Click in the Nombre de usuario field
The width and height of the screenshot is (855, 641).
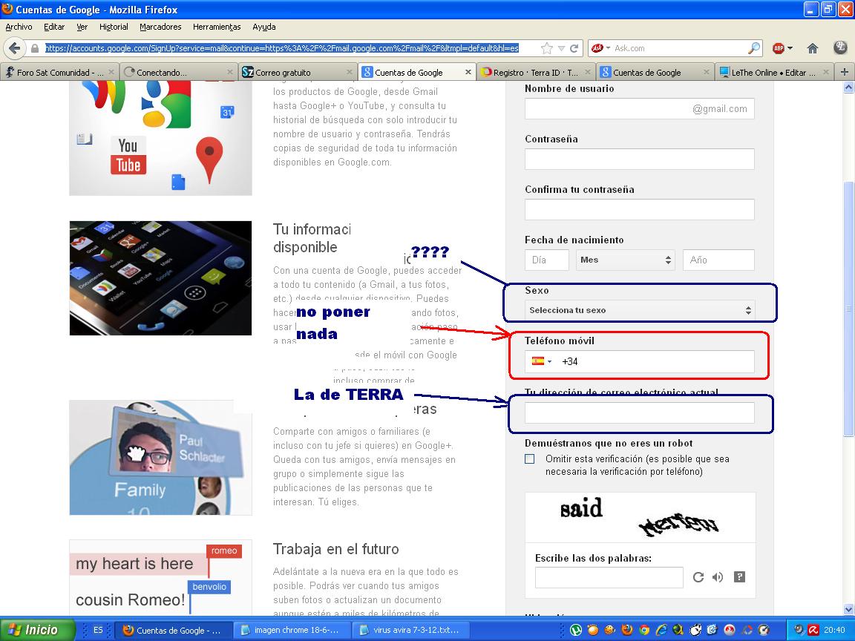tap(640, 109)
